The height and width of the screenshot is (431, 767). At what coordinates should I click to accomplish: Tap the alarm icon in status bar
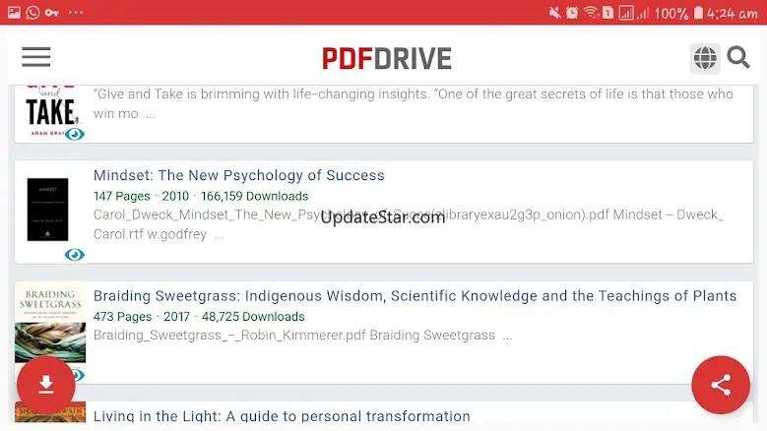pyautogui.click(x=572, y=13)
